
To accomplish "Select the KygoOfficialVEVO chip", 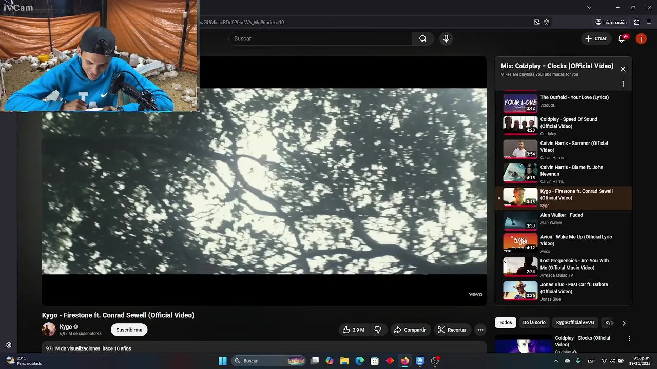I will pos(575,323).
